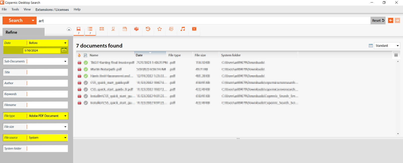Collapse the Refine panel with the arrow
403x163 pixels.
tap(69, 29)
